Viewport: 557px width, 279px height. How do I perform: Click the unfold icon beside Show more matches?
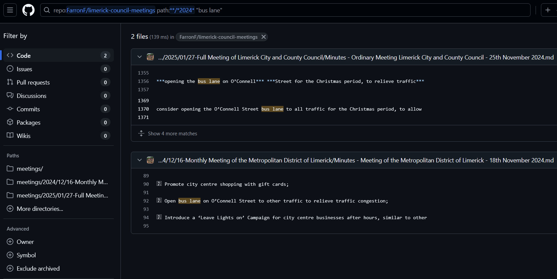pyautogui.click(x=141, y=133)
